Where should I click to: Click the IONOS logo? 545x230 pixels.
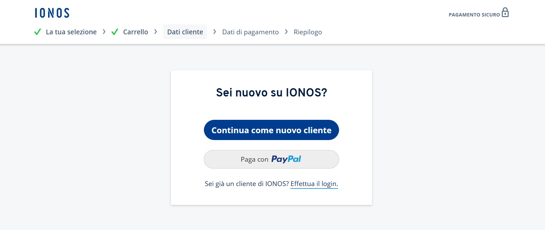click(52, 13)
